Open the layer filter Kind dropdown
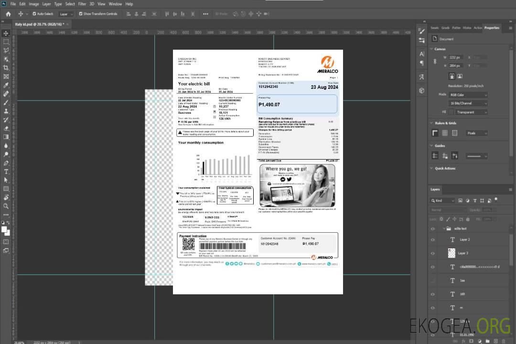The height and width of the screenshot is (344, 516). click(x=442, y=201)
